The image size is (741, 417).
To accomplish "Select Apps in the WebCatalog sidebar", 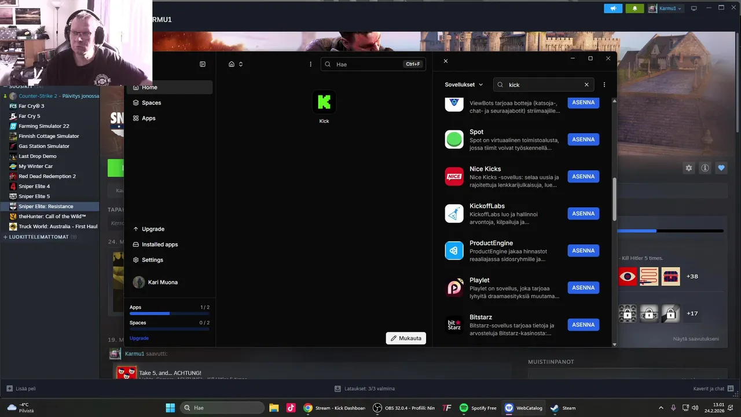I will pos(170,118).
